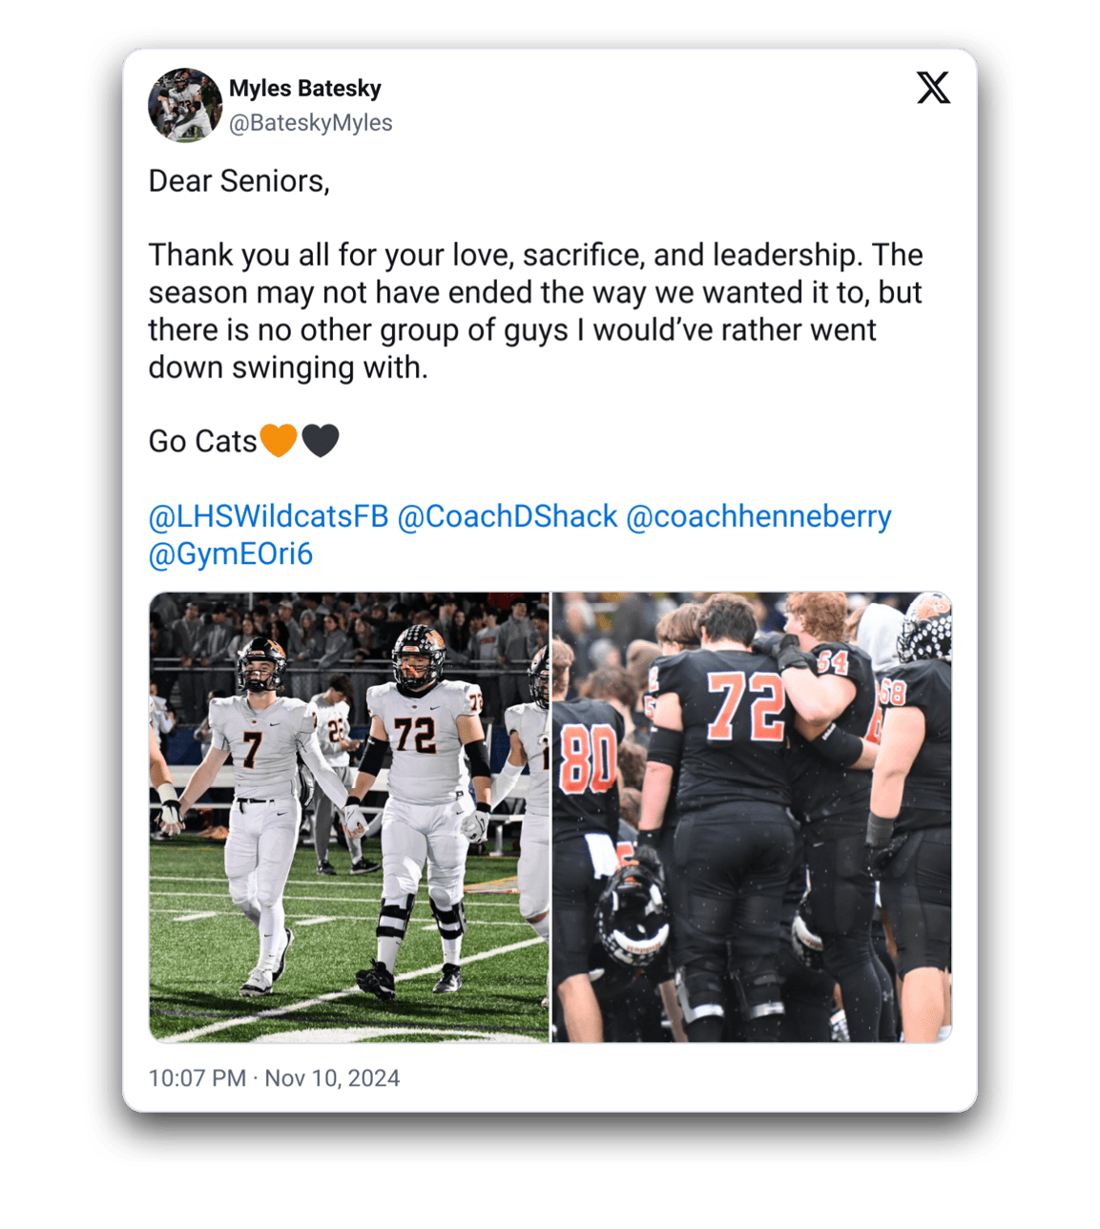Open the @LHSWildcatsFB mention
The height and width of the screenshot is (1229, 1100).
[x=269, y=516]
